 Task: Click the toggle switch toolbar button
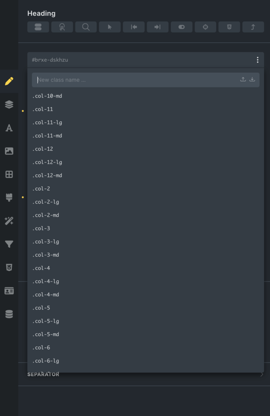pos(181,27)
